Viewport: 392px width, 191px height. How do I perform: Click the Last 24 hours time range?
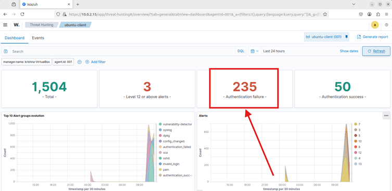coord(274,51)
